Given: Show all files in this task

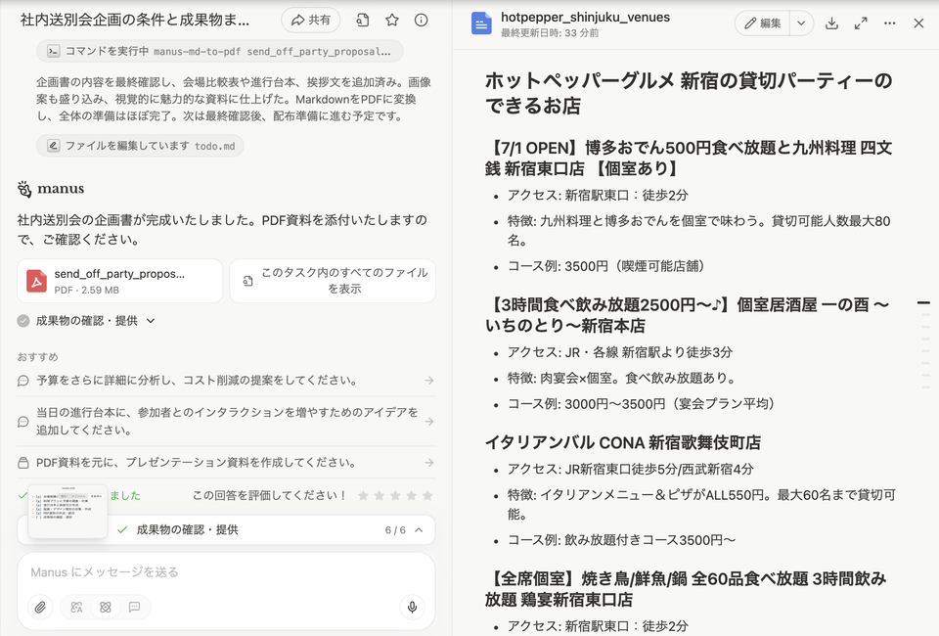Looking at the screenshot, I should [333, 281].
